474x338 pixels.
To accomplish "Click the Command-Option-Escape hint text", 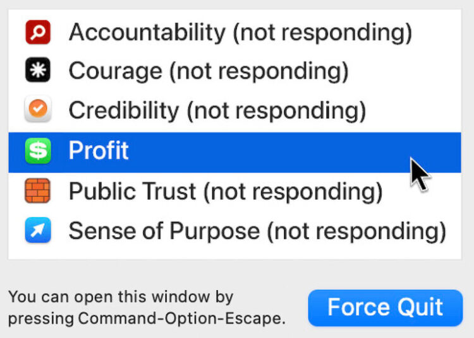I will (147, 307).
